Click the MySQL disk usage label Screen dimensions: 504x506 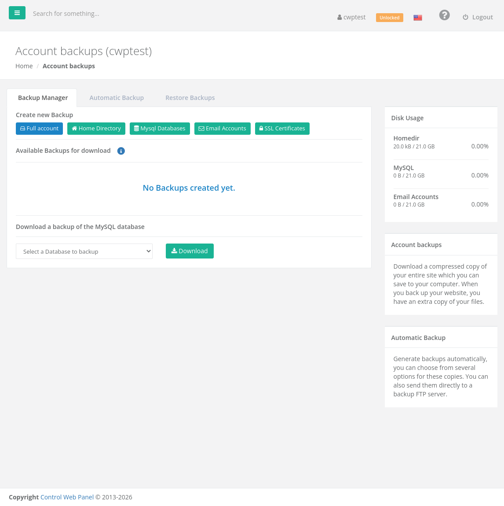(403, 168)
